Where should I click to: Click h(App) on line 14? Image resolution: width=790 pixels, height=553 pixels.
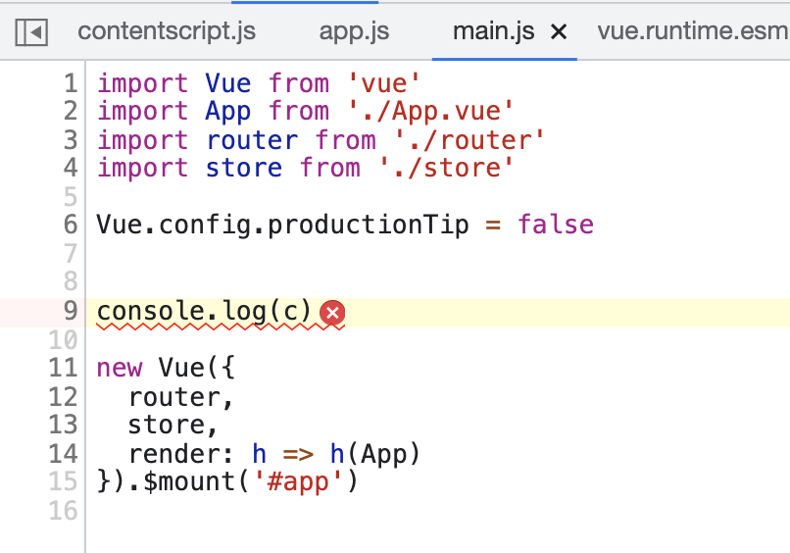(374, 454)
